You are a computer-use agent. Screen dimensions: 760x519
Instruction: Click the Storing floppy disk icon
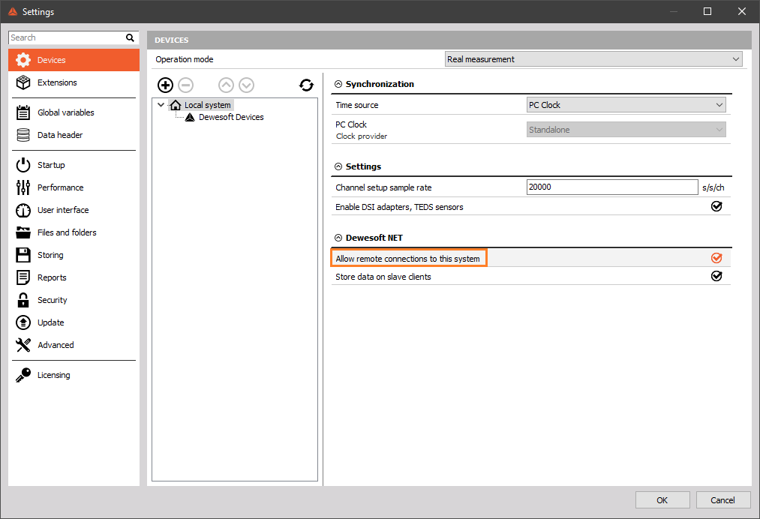[x=23, y=255]
